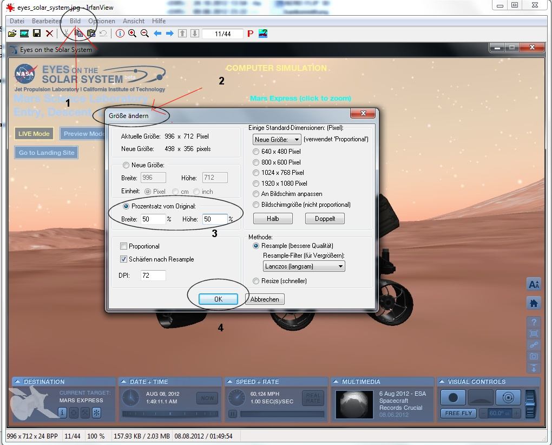Click the camera icon in the simulation sidebar
The image size is (552, 445).
point(534,356)
